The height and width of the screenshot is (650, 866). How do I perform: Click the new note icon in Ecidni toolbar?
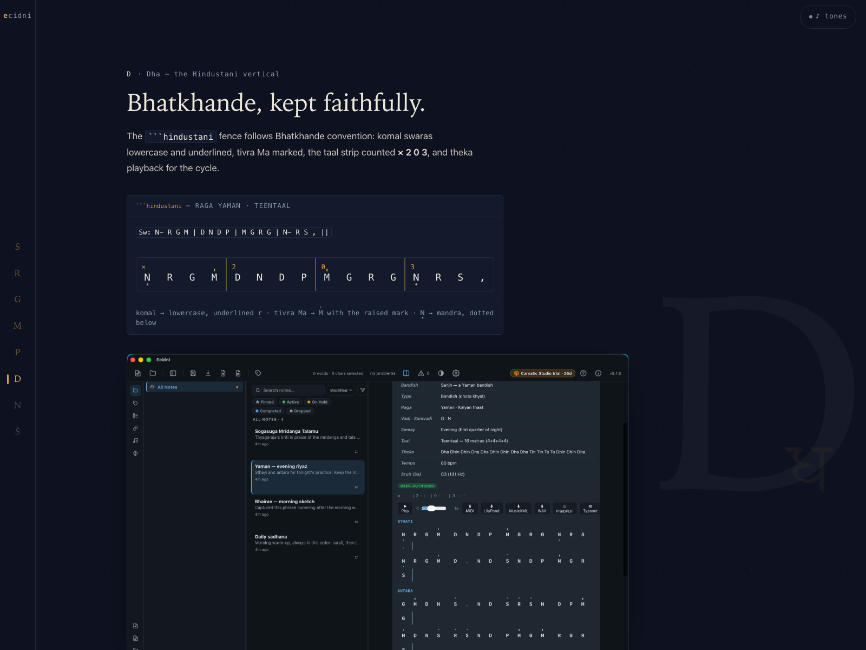click(137, 373)
